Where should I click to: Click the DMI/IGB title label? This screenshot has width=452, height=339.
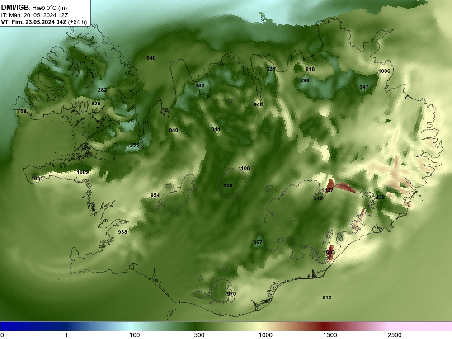(x=15, y=8)
